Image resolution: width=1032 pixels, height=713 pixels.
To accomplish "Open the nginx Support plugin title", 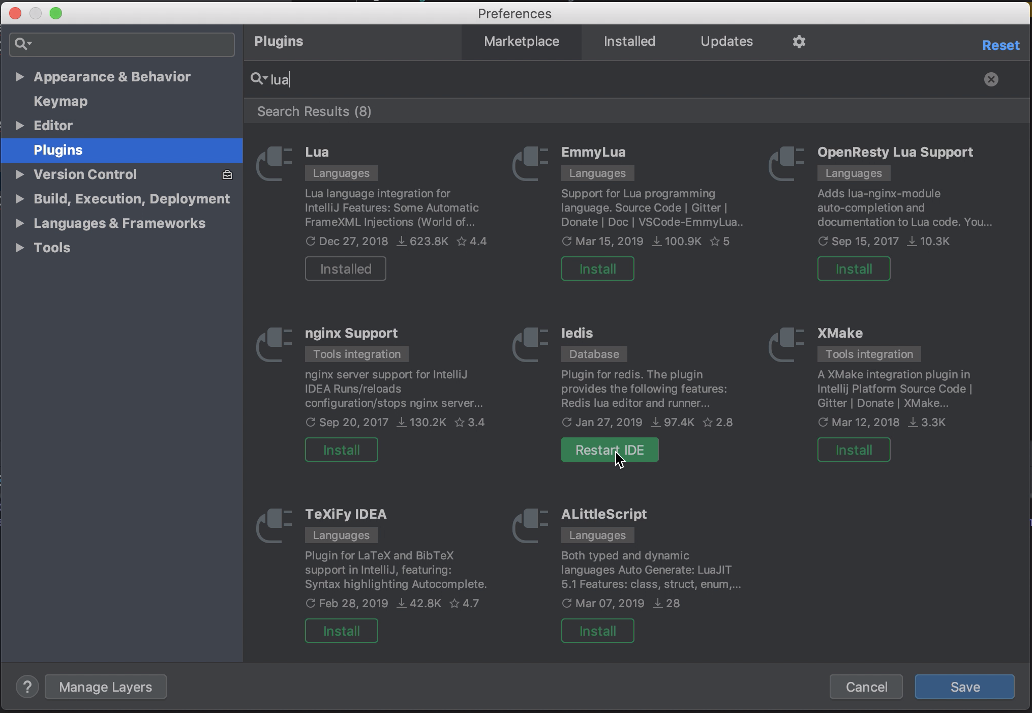I will click(351, 333).
